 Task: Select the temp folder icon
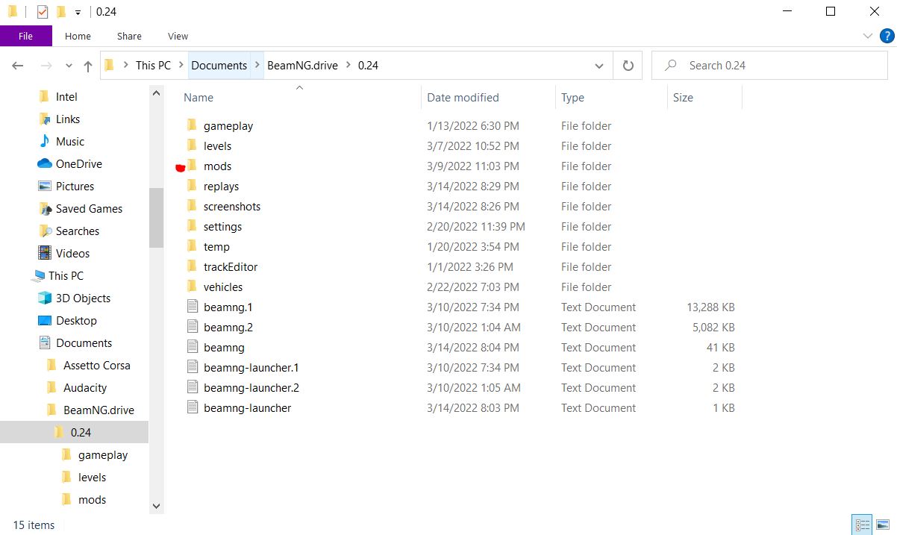(x=191, y=246)
